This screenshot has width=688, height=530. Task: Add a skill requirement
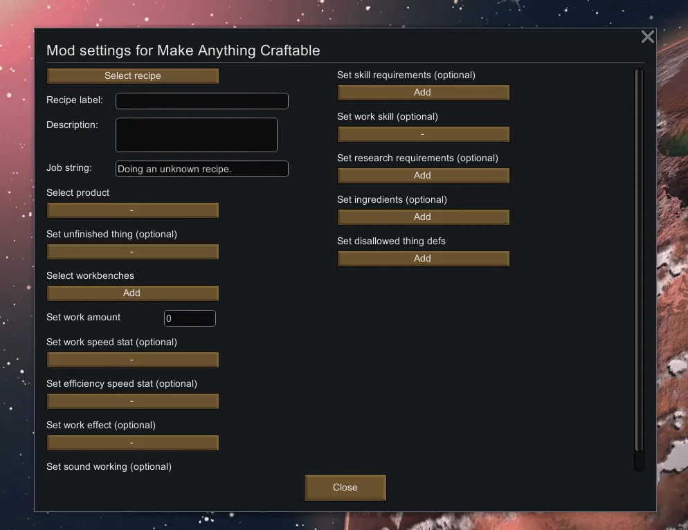423,93
